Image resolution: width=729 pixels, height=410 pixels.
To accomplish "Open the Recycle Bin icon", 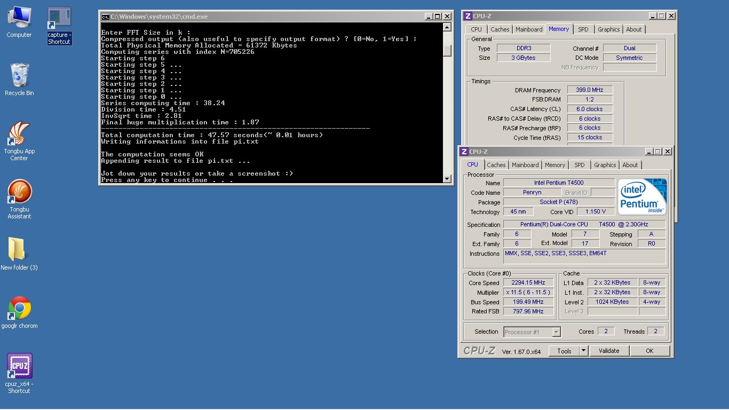I will [19, 79].
